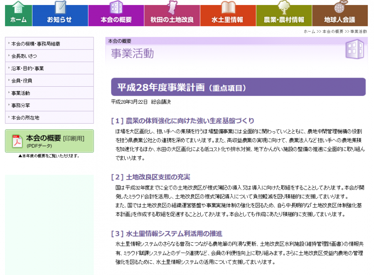Open the 秋田の土地改良 navigation tab
The image size is (374, 275).
172,19
